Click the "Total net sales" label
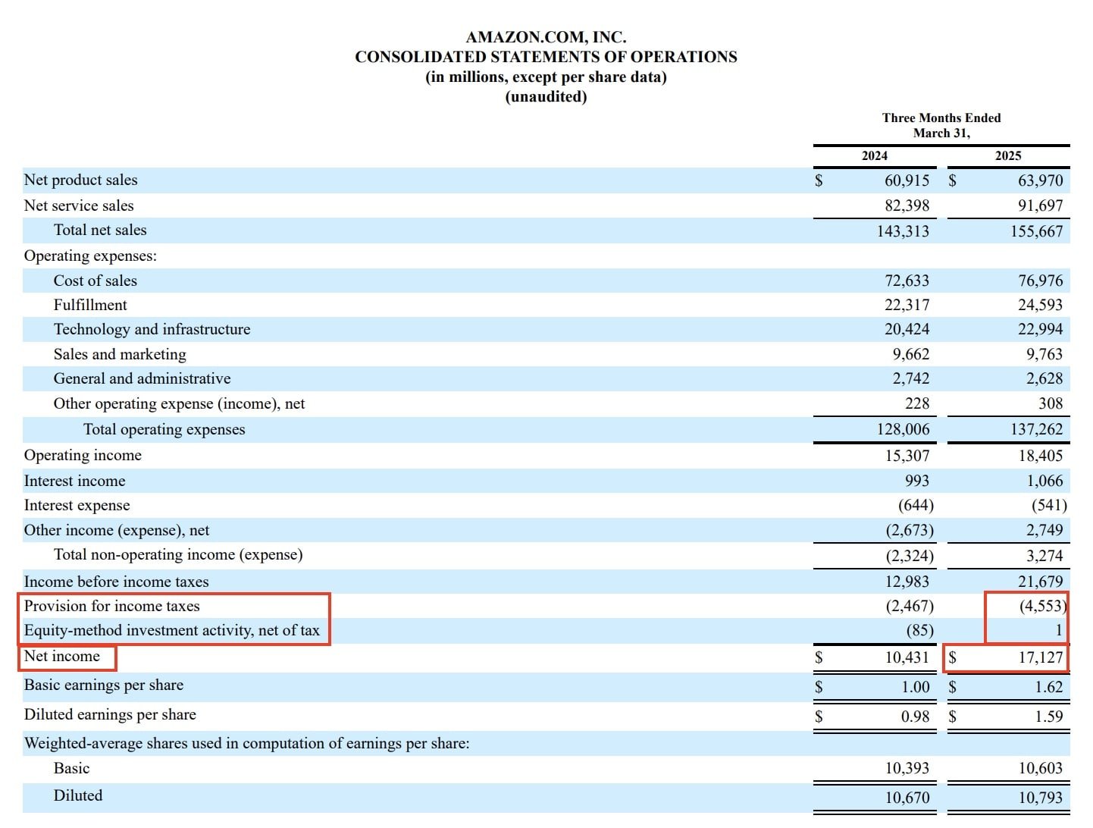The height and width of the screenshot is (828, 1093). [100, 230]
